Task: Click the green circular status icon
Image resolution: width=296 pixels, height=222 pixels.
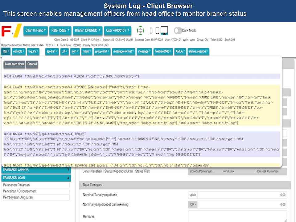Action: click(140, 31)
